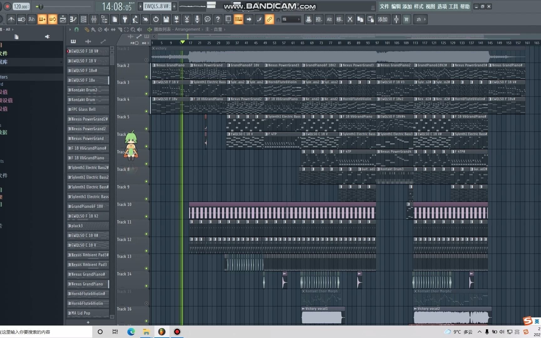The height and width of the screenshot is (338, 541).
Task: Select the Kontakt Drum2 pattern in picker
Action: [88, 90]
